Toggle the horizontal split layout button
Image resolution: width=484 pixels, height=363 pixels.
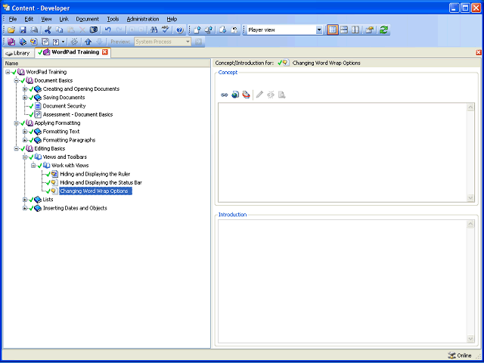point(344,30)
